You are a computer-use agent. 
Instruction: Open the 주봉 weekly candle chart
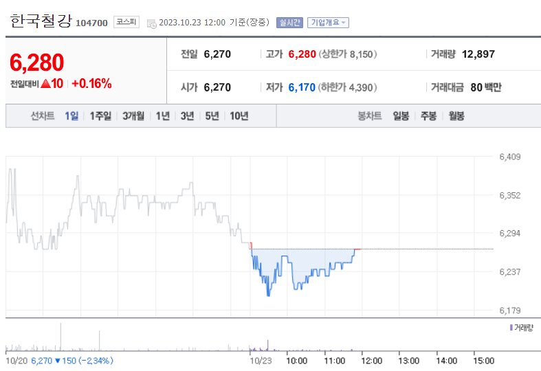pyautogui.click(x=428, y=116)
